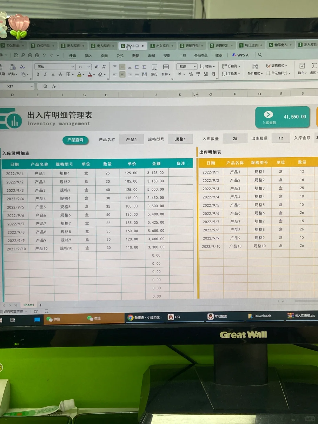
Task: Click the 规格1 specification cell
Action: (180, 139)
